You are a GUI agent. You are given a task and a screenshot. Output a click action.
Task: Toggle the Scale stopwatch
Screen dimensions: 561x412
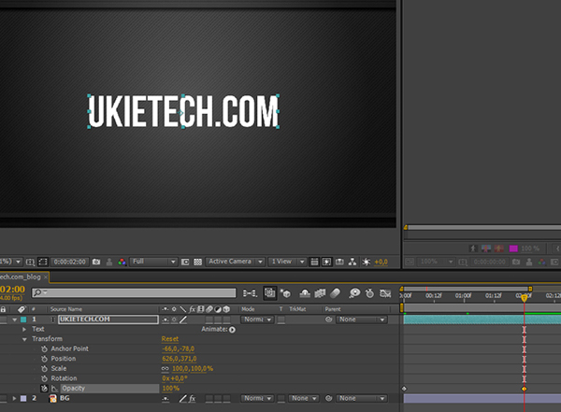44,368
